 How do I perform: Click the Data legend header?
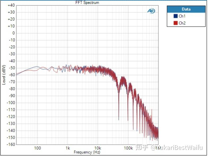pos(186,9)
